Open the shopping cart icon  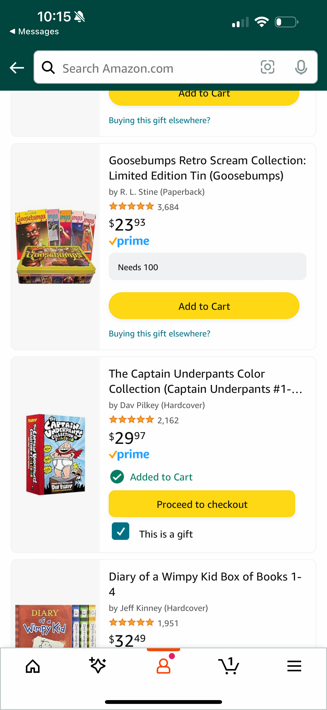pos(229,666)
